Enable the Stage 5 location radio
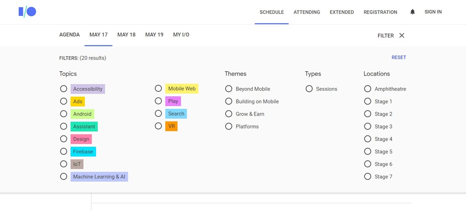The image size is (466, 211). point(368,151)
